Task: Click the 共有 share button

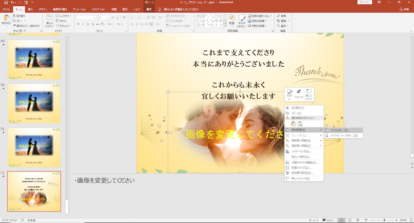Action: pos(404,9)
